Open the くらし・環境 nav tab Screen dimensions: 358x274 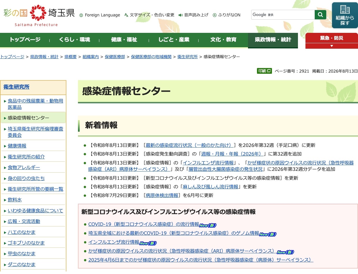tap(74, 40)
